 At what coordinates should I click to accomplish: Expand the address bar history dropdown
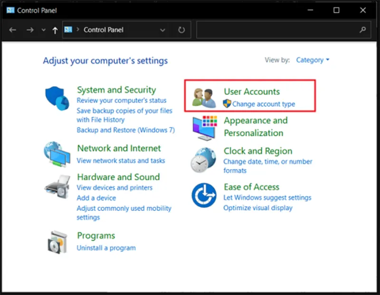click(x=162, y=30)
